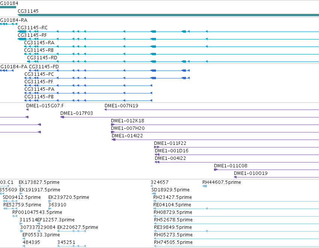
Task: Click the DME1-014I22 clone start arrow
Action: point(114,140)
